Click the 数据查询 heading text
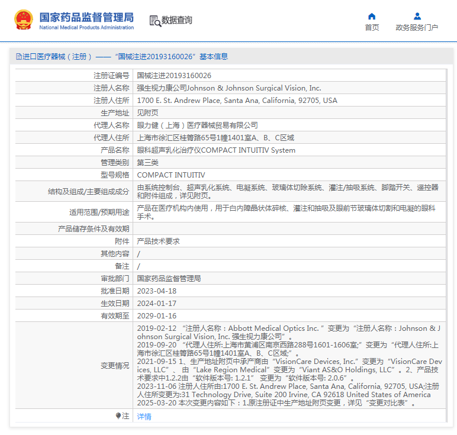 click(x=176, y=20)
